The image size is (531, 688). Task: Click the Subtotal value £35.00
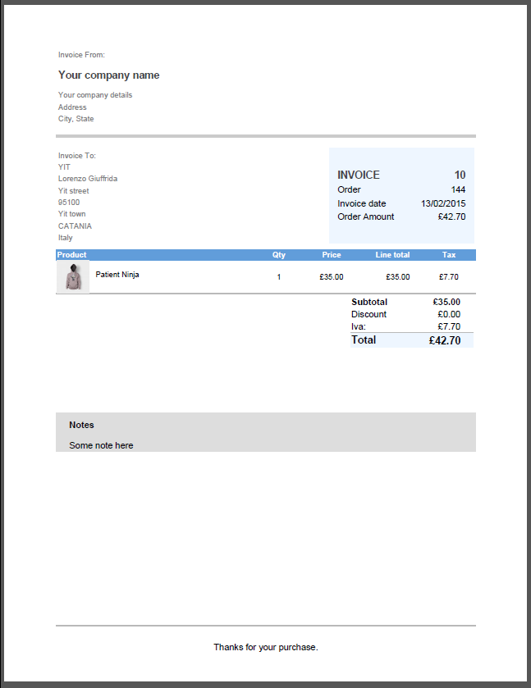446,302
